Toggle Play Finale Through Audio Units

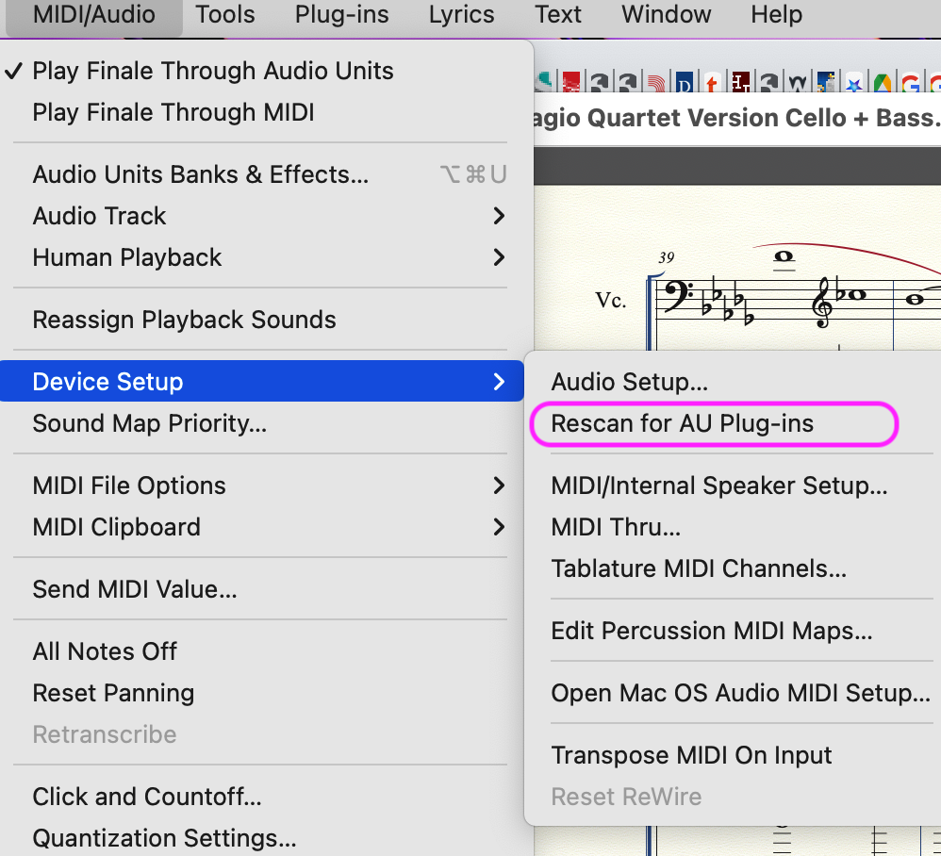point(213,71)
